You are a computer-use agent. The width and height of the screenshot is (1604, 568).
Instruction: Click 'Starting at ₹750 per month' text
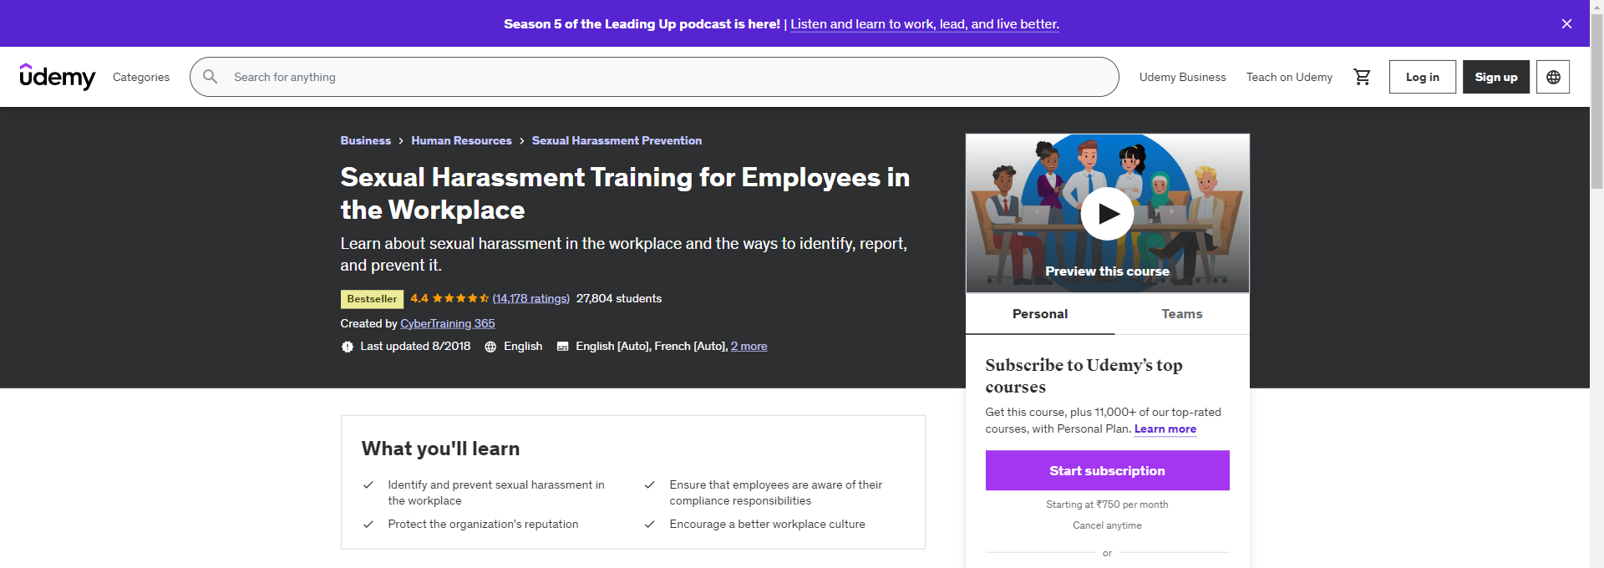point(1107,505)
